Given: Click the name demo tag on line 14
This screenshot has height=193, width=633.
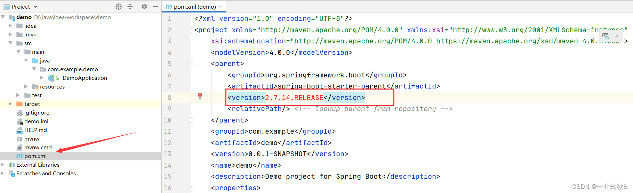Looking at the screenshot, I should (x=246, y=165).
